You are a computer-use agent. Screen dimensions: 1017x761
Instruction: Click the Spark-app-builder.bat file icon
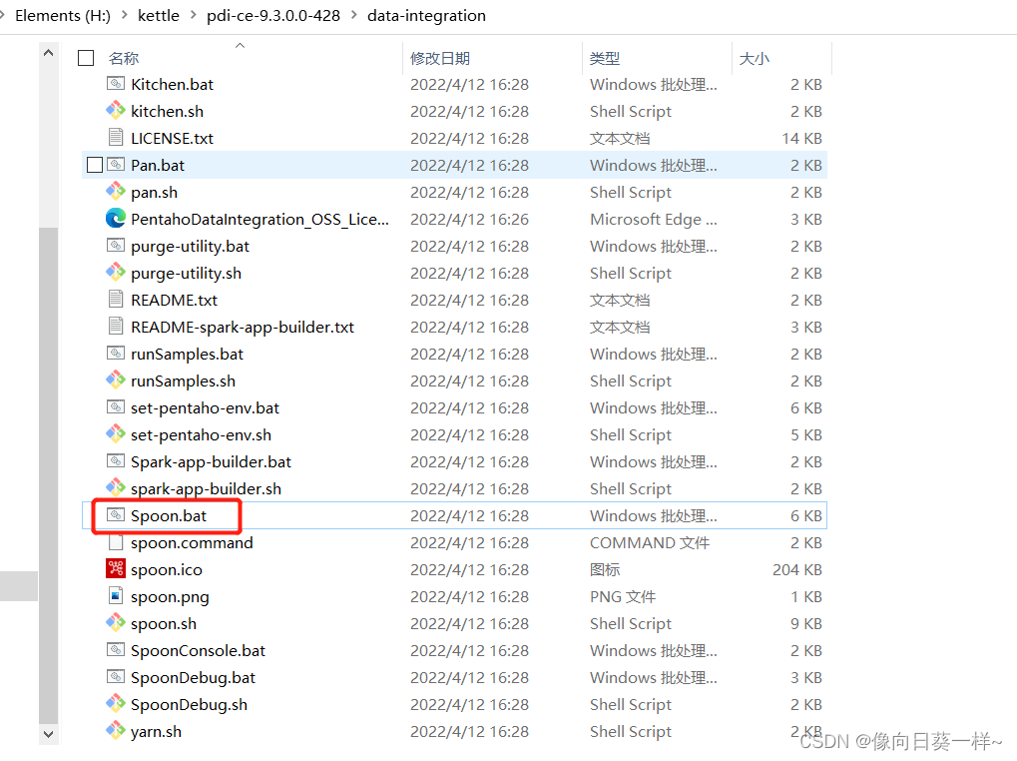point(116,461)
